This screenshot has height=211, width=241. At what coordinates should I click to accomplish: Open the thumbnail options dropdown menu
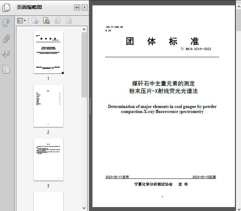click(21, 21)
